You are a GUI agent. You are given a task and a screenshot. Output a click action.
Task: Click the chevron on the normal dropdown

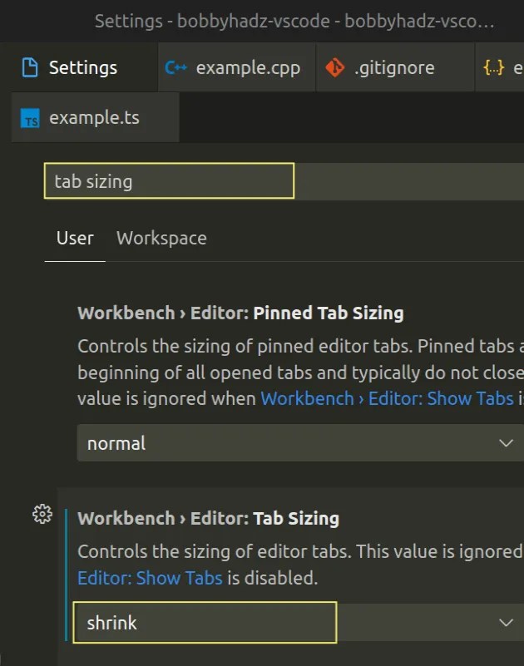point(507,443)
